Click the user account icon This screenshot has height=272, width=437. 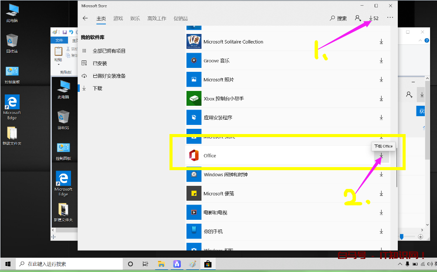(358, 18)
